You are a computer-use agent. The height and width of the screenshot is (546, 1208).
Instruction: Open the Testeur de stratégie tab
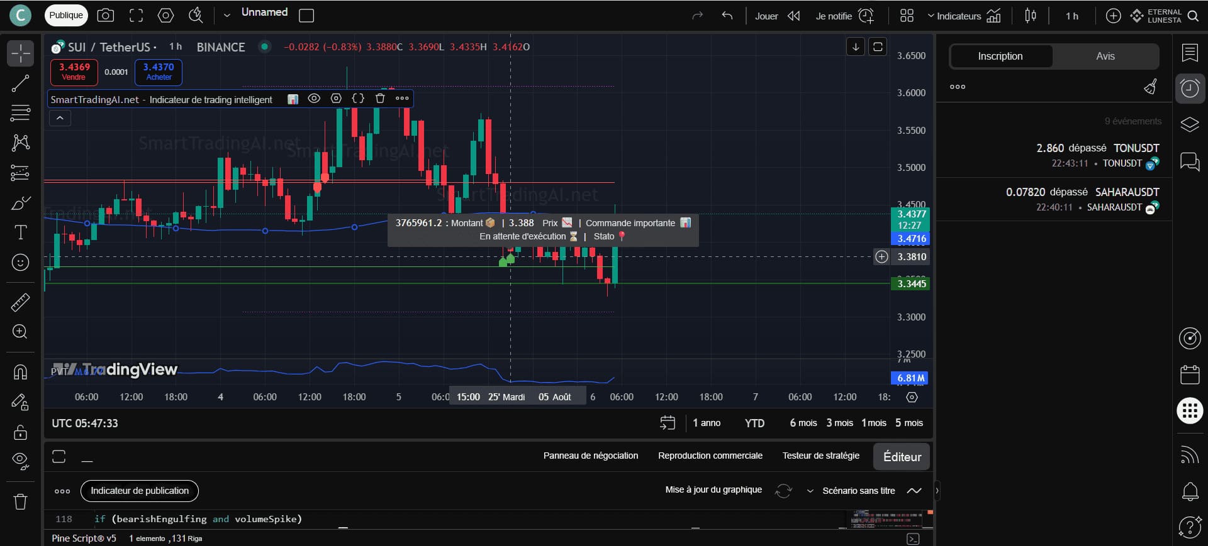[820, 456]
